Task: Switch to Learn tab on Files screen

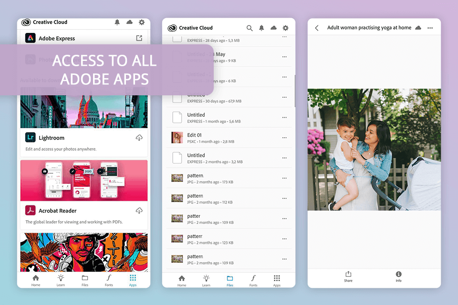Action: [x=206, y=281]
